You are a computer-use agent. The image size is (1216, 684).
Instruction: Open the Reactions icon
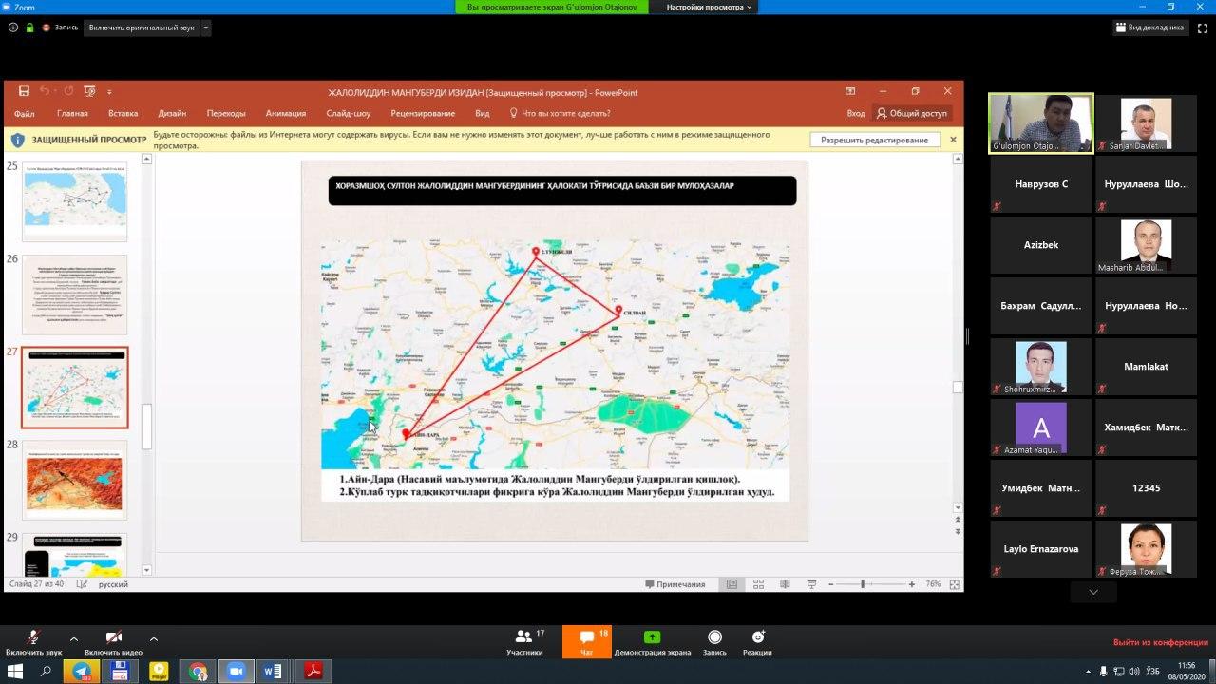[x=757, y=641]
